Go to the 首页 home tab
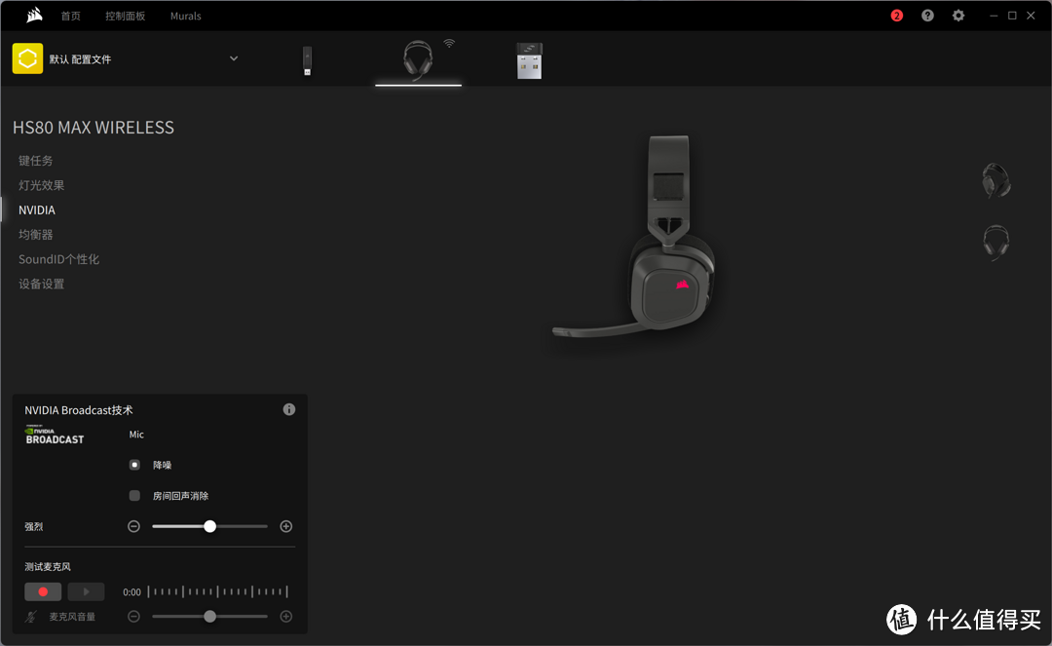Viewport: 1052px width, 646px height. [x=70, y=16]
